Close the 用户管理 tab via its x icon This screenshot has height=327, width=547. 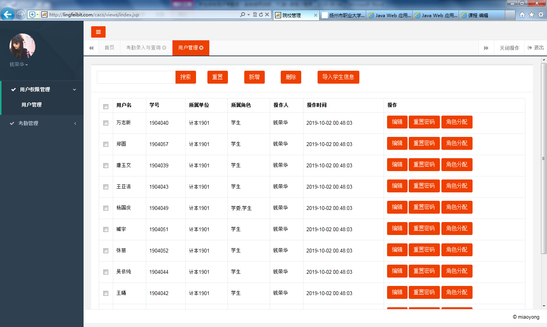pyautogui.click(x=201, y=48)
